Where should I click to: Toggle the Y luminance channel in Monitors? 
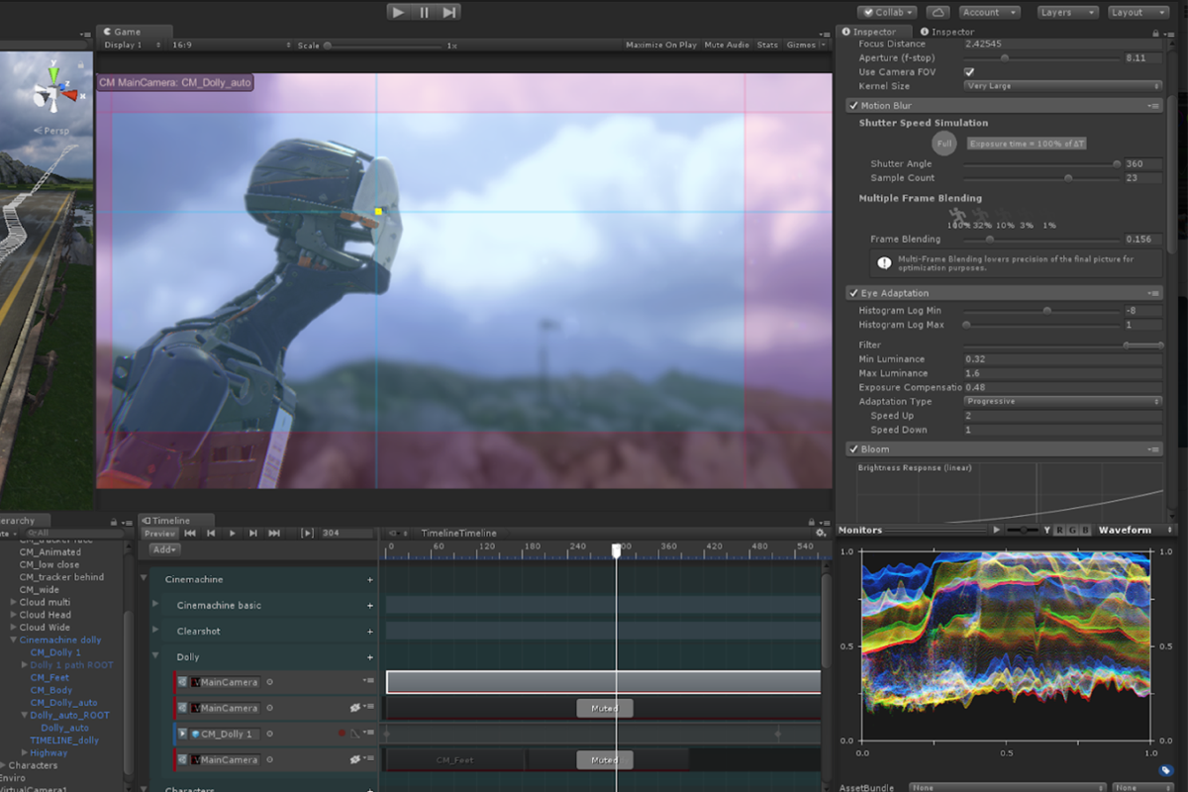click(x=1046, y=531)
